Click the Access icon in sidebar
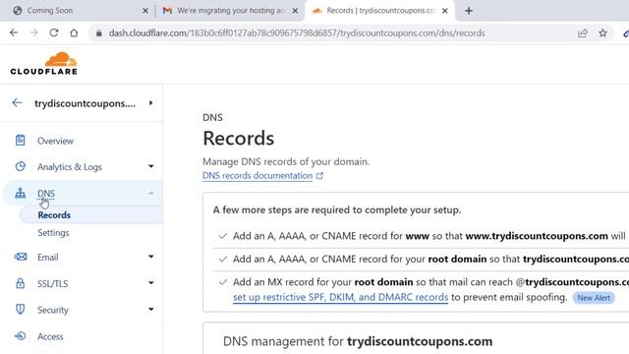 [20, 336]
